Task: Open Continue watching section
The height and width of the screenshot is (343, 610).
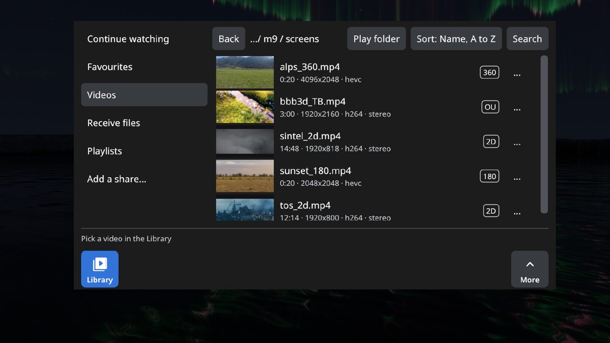Action: pyautogui.click(x=144, y=39)
